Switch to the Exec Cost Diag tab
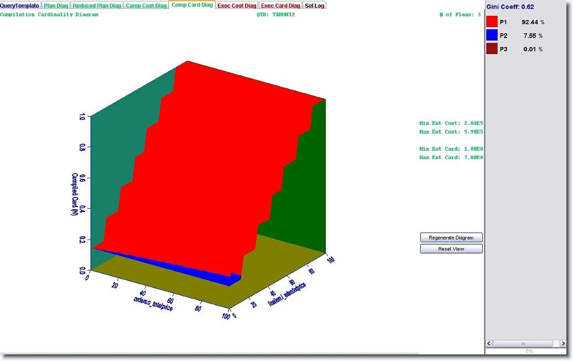 tap(237, 6)
